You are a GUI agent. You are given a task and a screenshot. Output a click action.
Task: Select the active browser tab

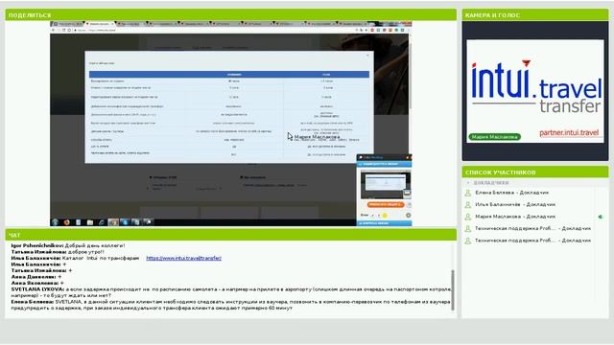coord(100,24)
